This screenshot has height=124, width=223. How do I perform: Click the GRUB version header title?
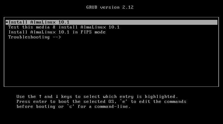click(x=110, y=7)
